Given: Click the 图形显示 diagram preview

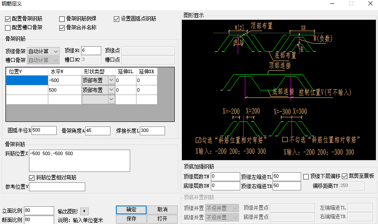Looking at the screenshot, I should [279, 90].
